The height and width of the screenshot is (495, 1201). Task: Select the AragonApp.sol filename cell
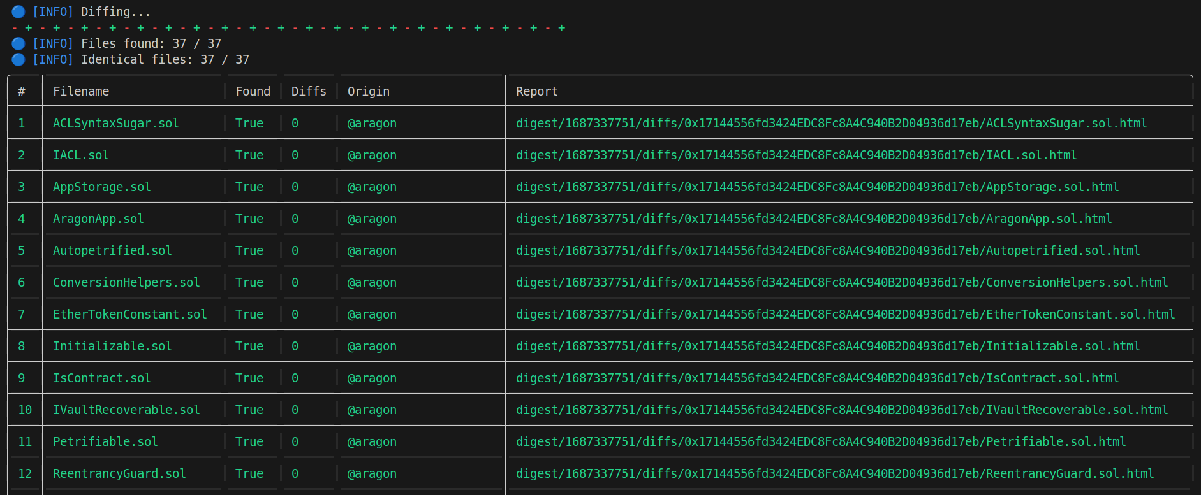tap(98, 219)
